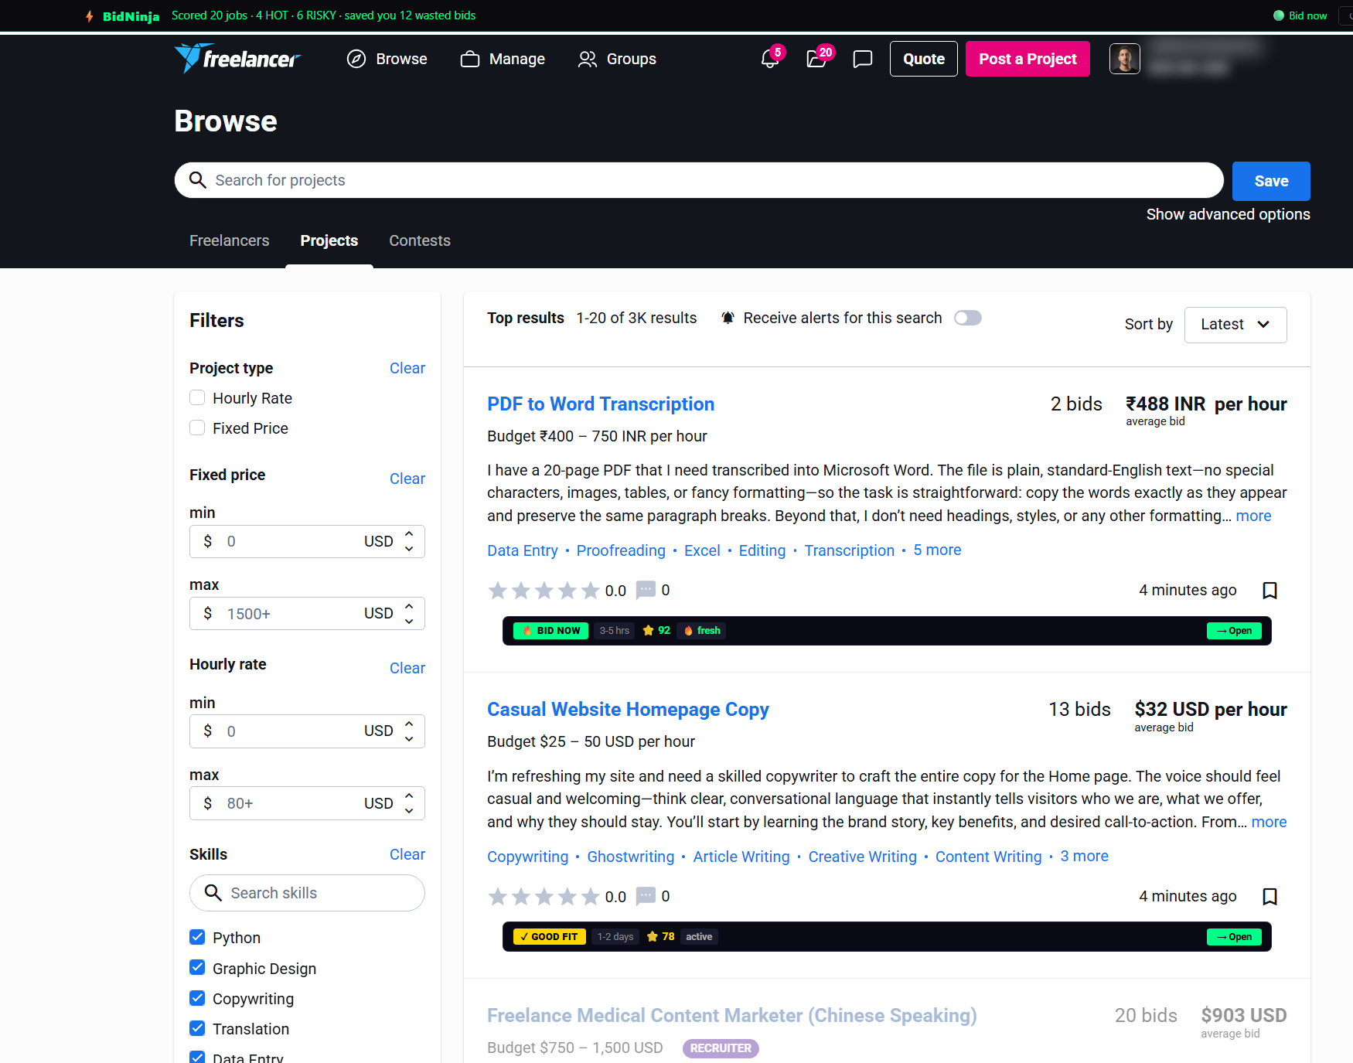Clear the Project type filter
Image resolution: width=1353 pixels, height=1063 pixels.
(x=407, y=368)
